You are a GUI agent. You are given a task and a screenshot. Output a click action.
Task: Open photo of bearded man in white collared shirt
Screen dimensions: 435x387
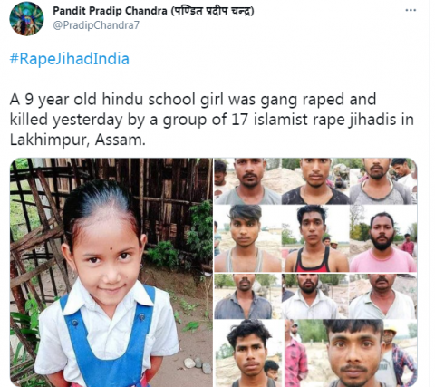coord(315,296)
